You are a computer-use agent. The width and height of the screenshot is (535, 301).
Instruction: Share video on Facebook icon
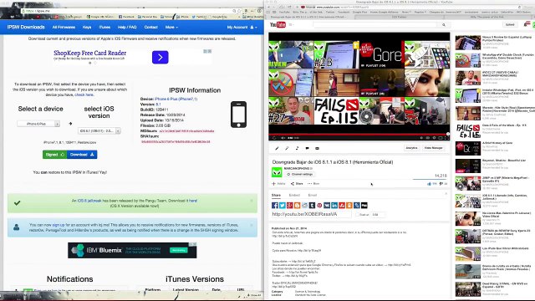[275, 205]
